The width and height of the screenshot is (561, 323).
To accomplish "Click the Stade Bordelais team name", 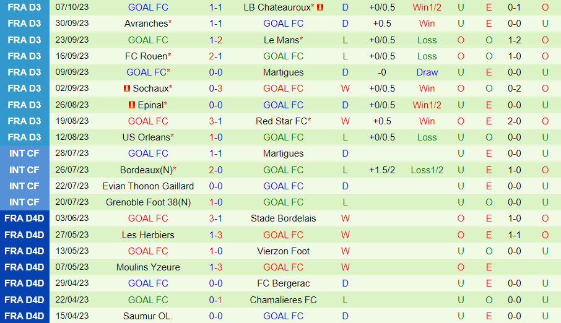I will coord(283,218).
